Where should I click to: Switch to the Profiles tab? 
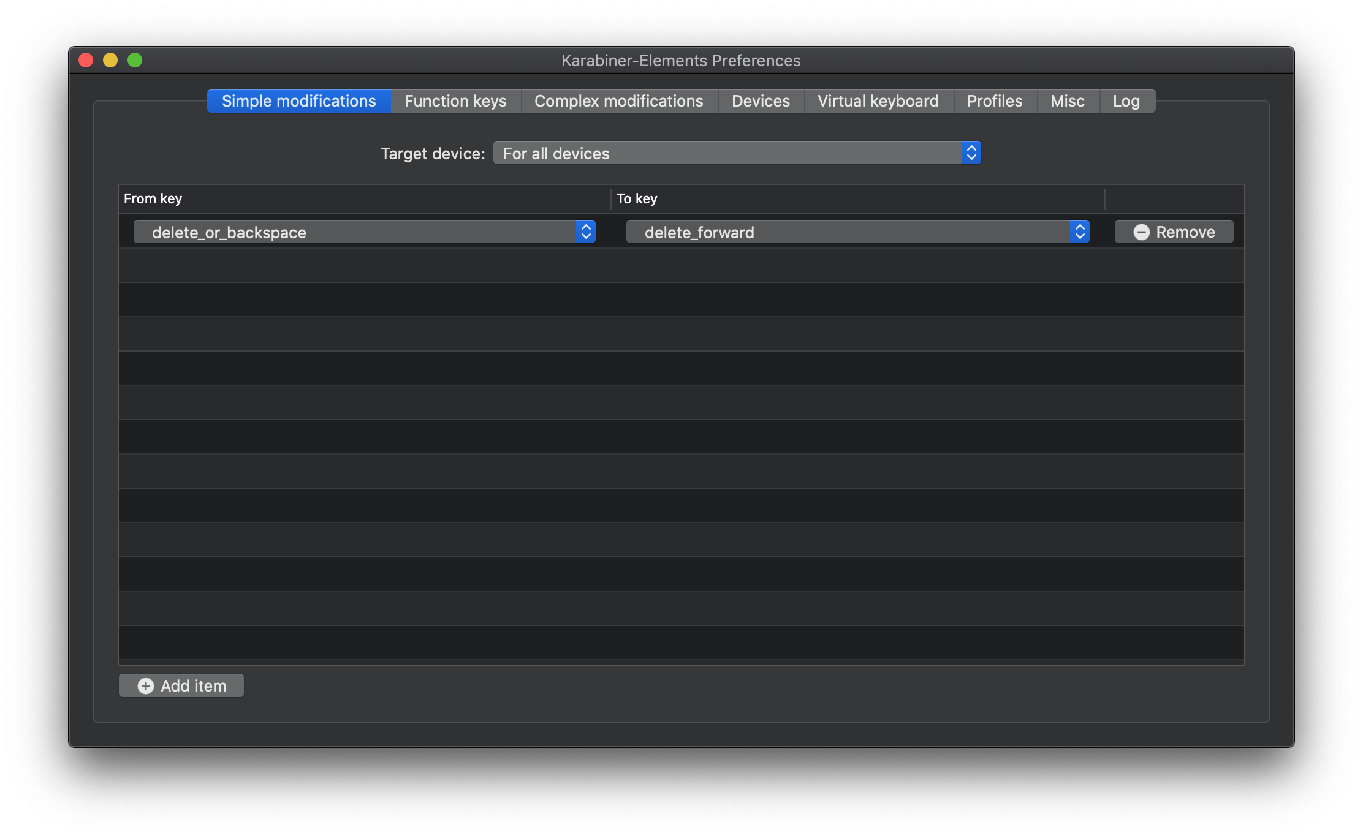pos(994,100)
